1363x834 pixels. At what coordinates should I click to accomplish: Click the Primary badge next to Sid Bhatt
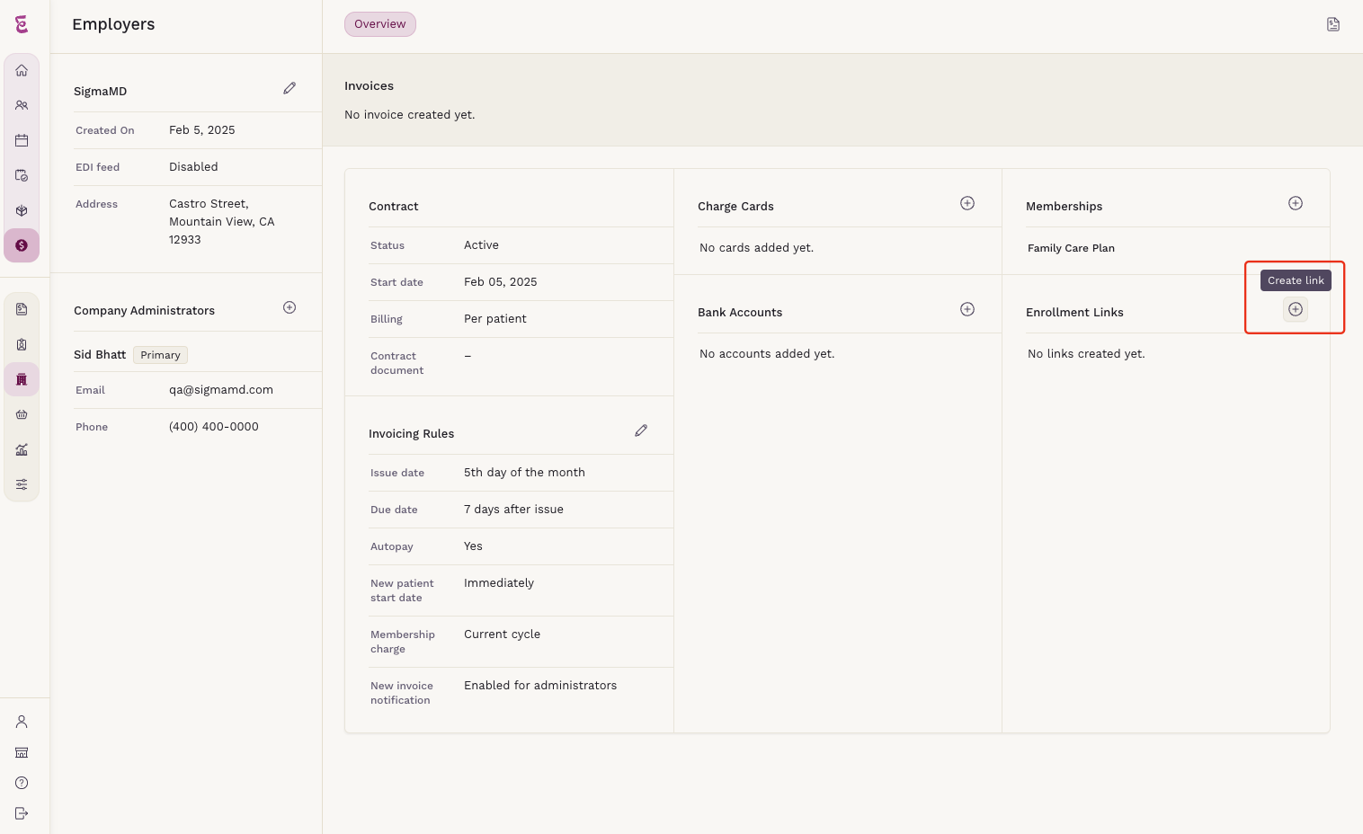tap(160, 355)
